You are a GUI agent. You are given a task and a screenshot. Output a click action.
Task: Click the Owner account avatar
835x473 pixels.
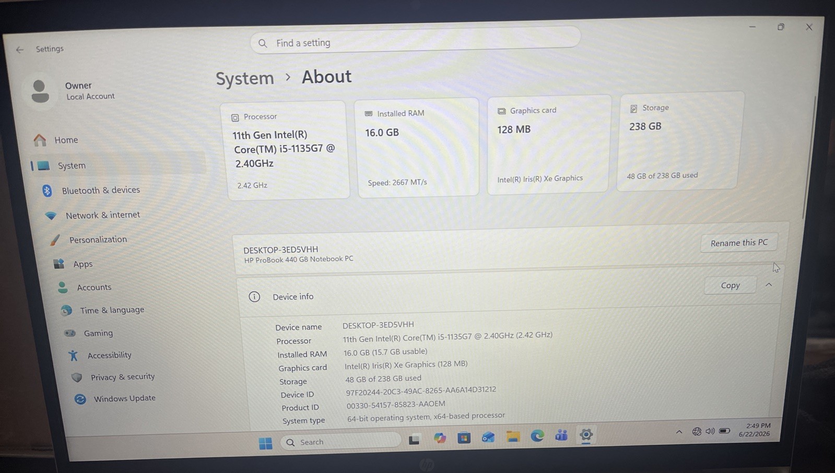coord(40,92)
